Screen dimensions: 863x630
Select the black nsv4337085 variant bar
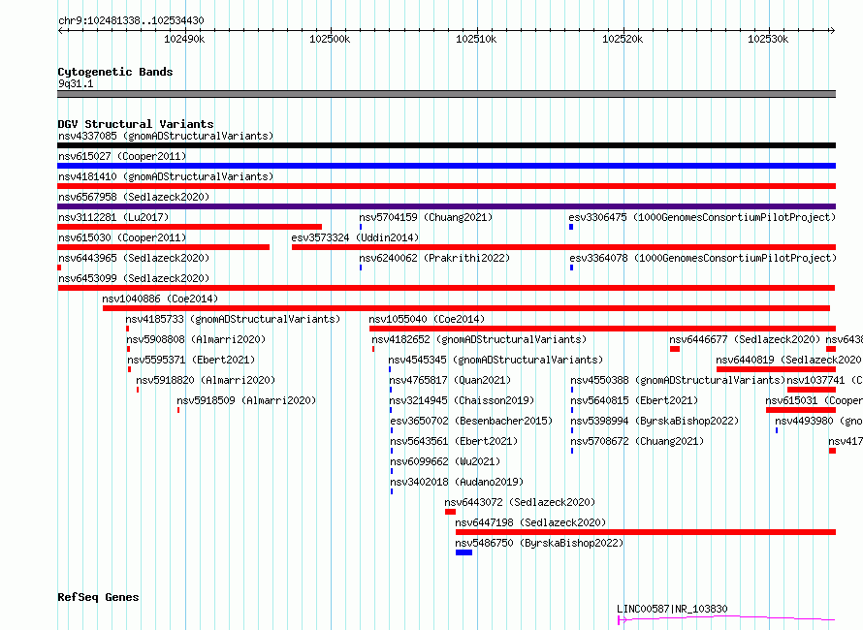[x=446, y=145]
